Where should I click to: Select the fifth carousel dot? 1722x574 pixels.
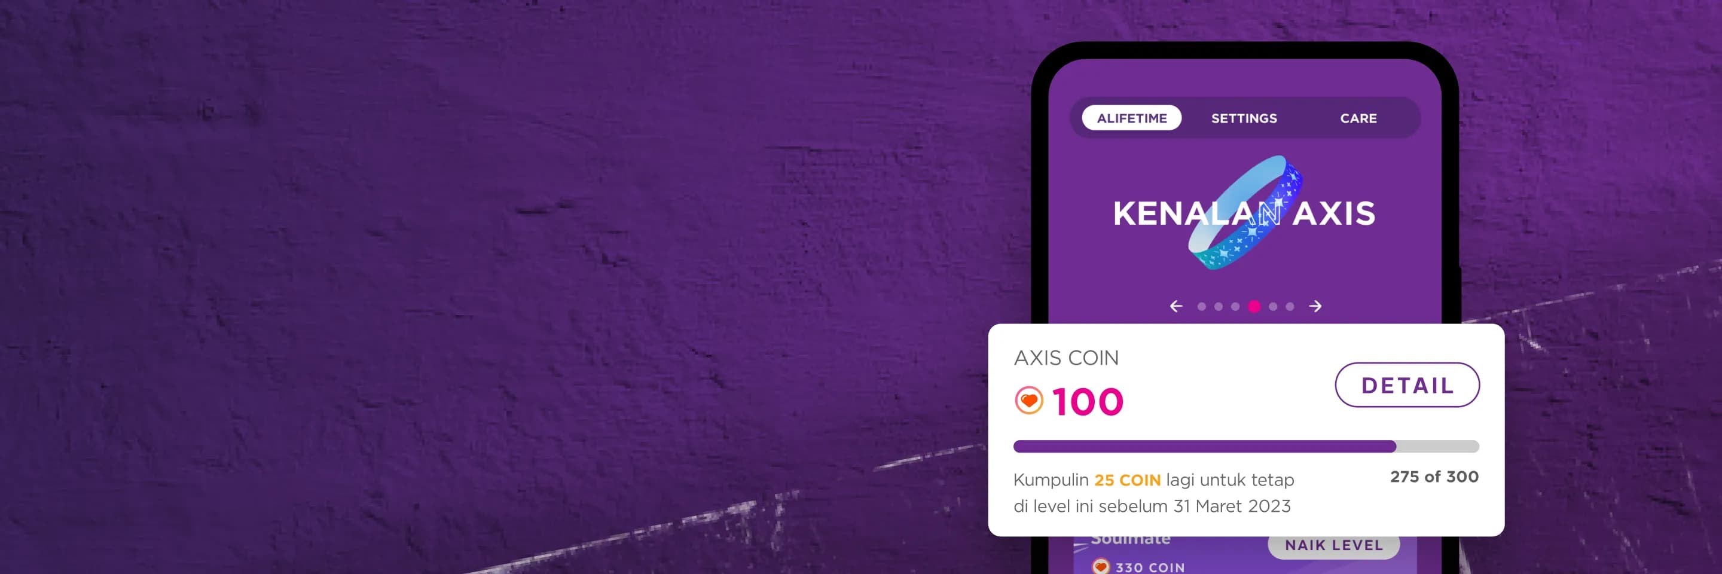[1273, 307]
